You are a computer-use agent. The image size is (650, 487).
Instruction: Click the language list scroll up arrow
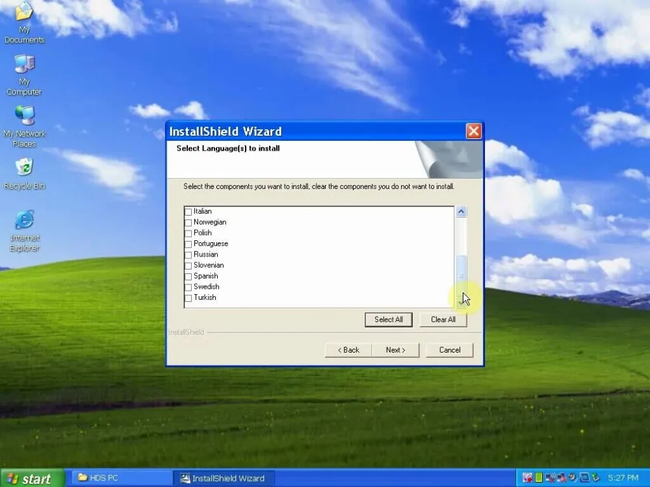point(461,212)
